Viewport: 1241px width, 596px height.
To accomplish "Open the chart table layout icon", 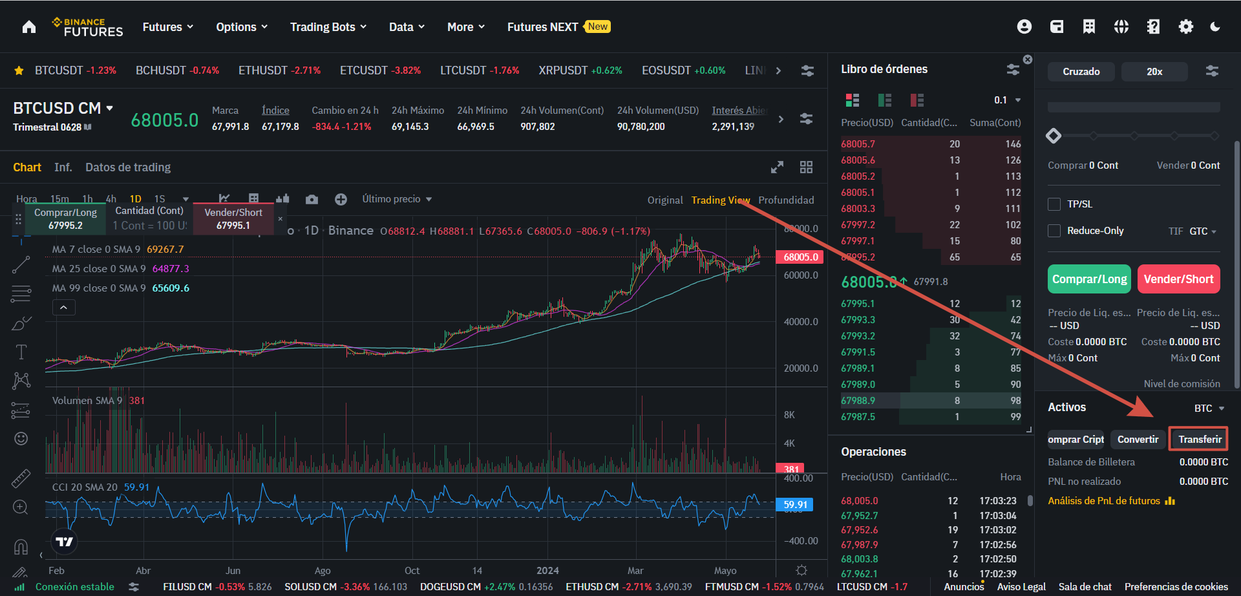I will click(254, 199).
